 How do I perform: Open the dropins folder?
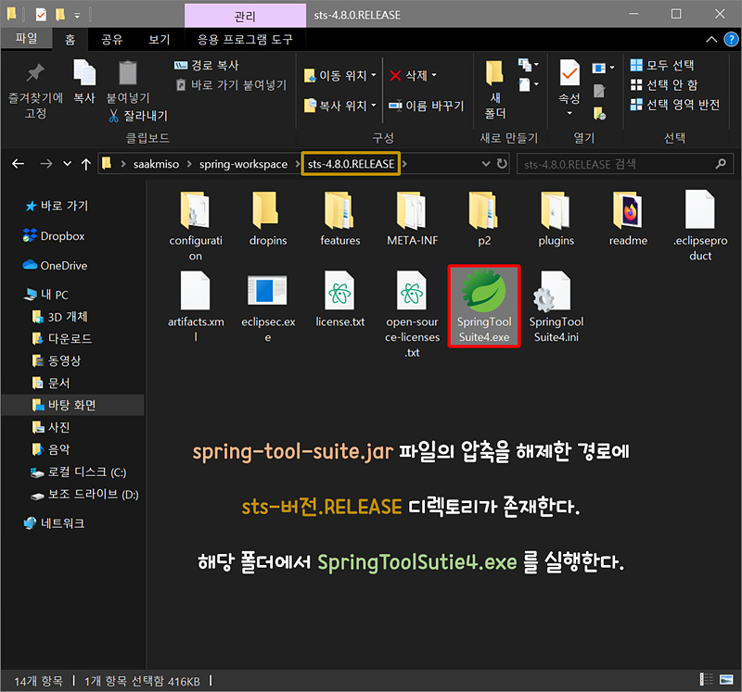[268, 219]
